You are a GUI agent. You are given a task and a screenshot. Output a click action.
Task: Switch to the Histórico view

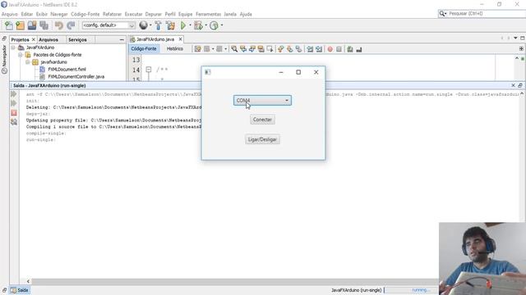[175, 49]
